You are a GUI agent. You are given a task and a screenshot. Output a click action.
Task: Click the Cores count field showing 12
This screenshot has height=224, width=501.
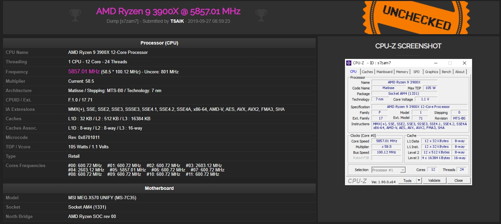pos(433,170)
